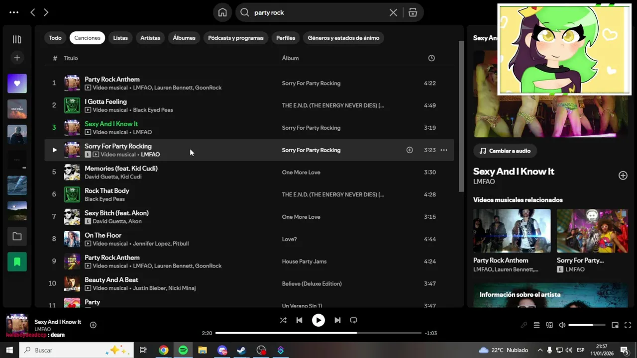
Task: Open Believe (Deluxe Edition) album link
Action: pos(312,284)
